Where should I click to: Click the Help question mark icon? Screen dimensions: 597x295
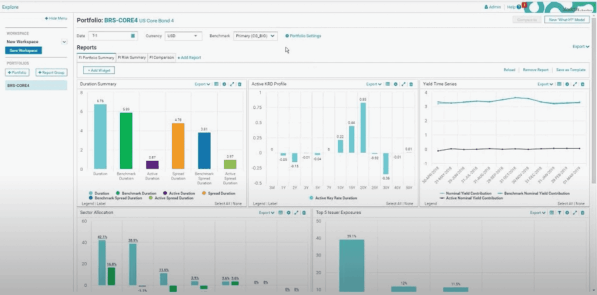(518, 7)
